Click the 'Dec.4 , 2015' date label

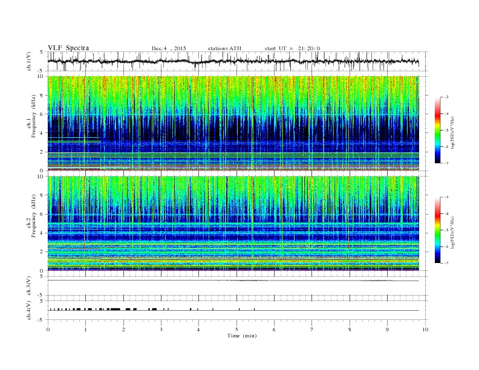169,48
